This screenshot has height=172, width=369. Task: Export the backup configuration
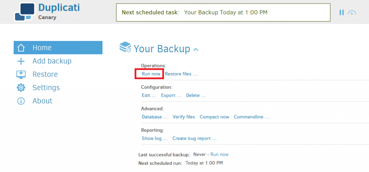click(x=171, y=95)
